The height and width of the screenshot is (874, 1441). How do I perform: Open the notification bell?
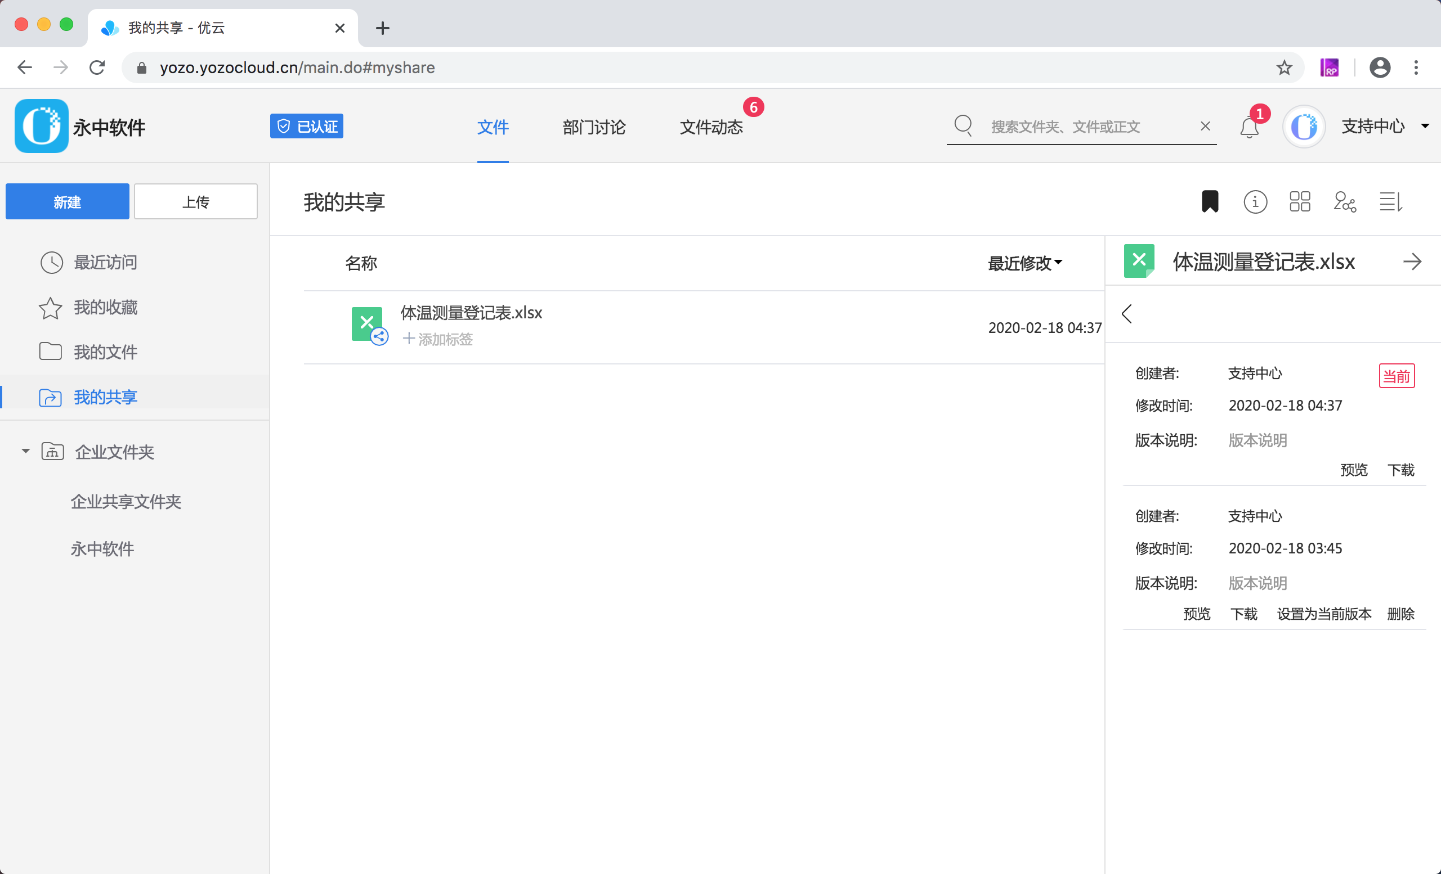point(1249,127)
